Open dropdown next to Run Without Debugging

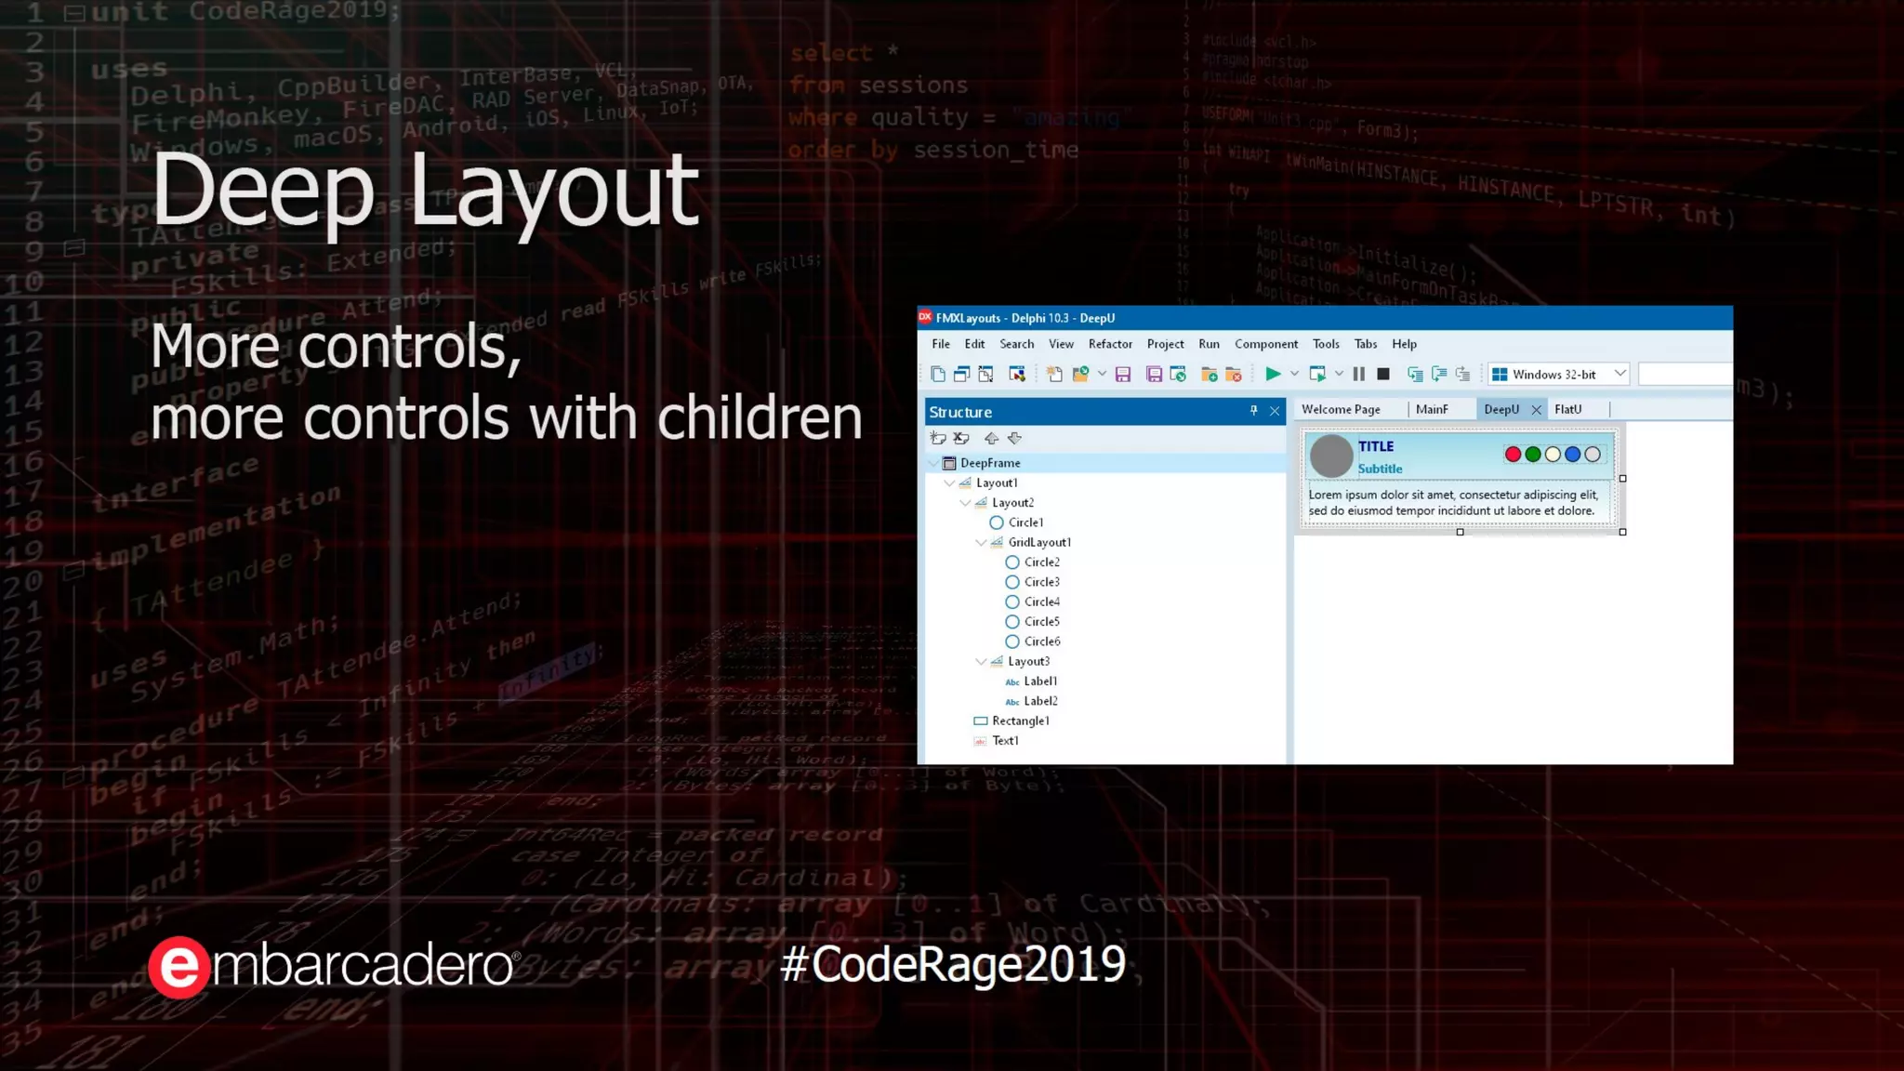1339,374
